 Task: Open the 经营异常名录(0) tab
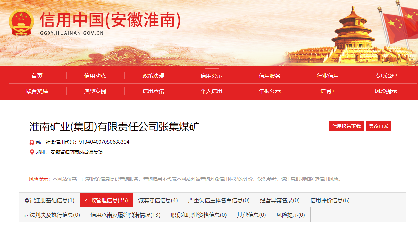(x=280, y=200)
